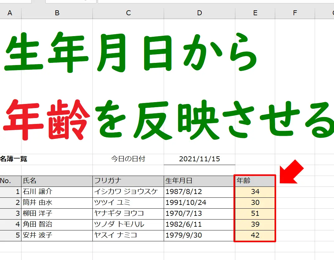Select column A header
Screen dimensions: 334x260
coord(10,13)
